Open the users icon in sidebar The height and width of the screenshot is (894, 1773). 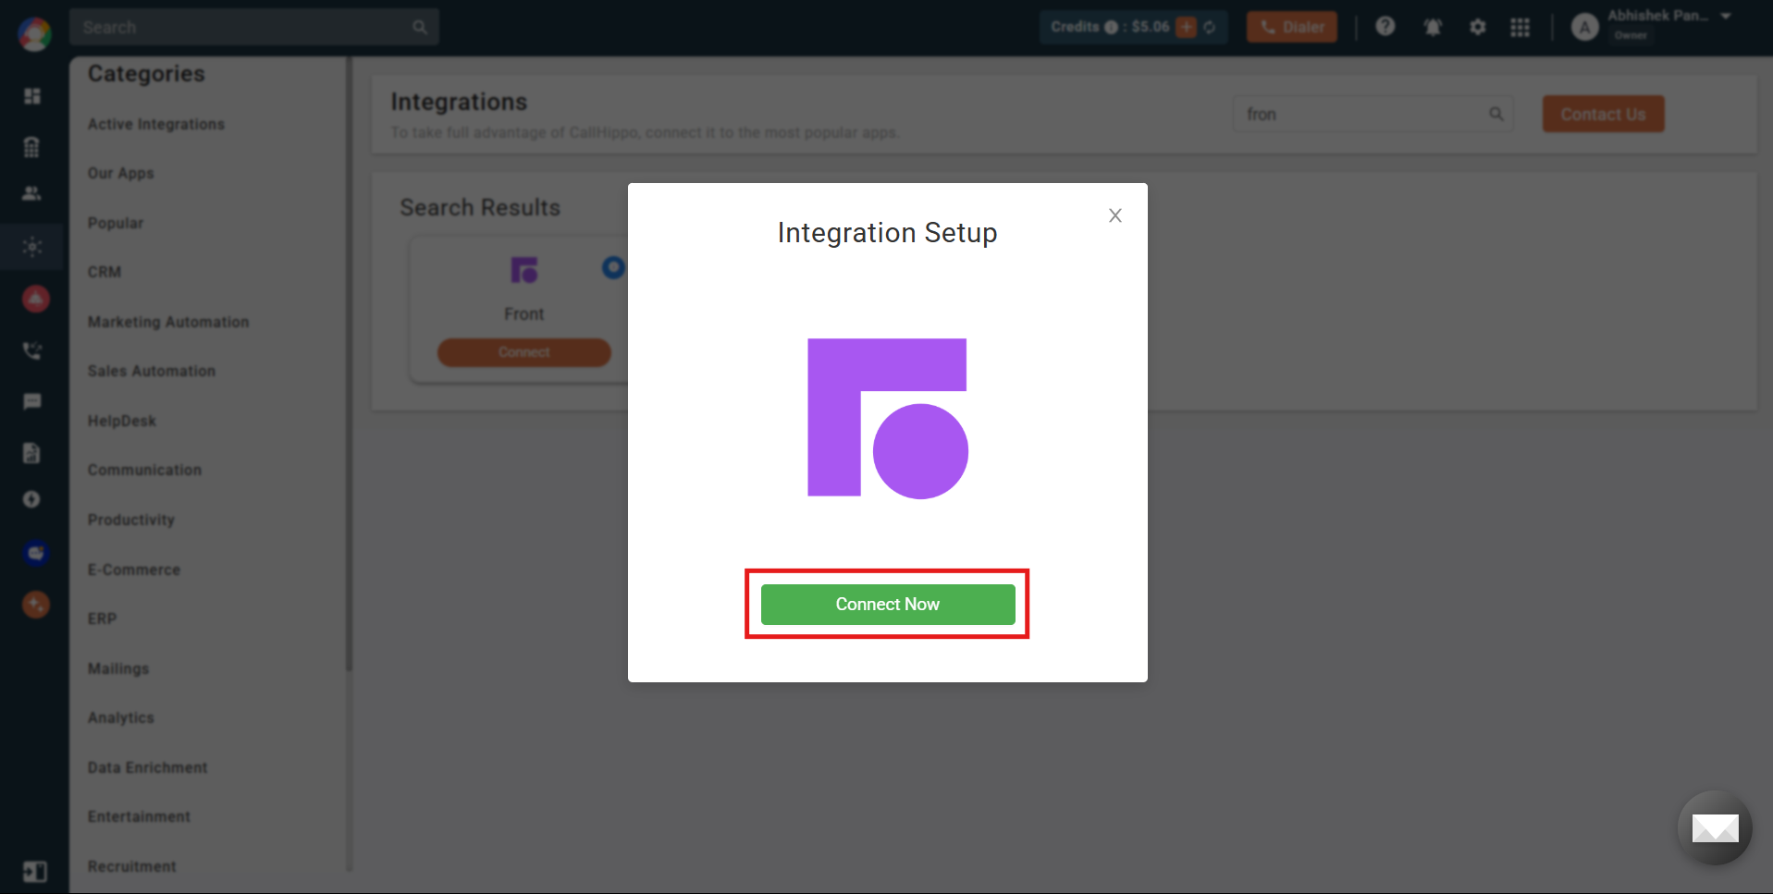click(32, 193)
